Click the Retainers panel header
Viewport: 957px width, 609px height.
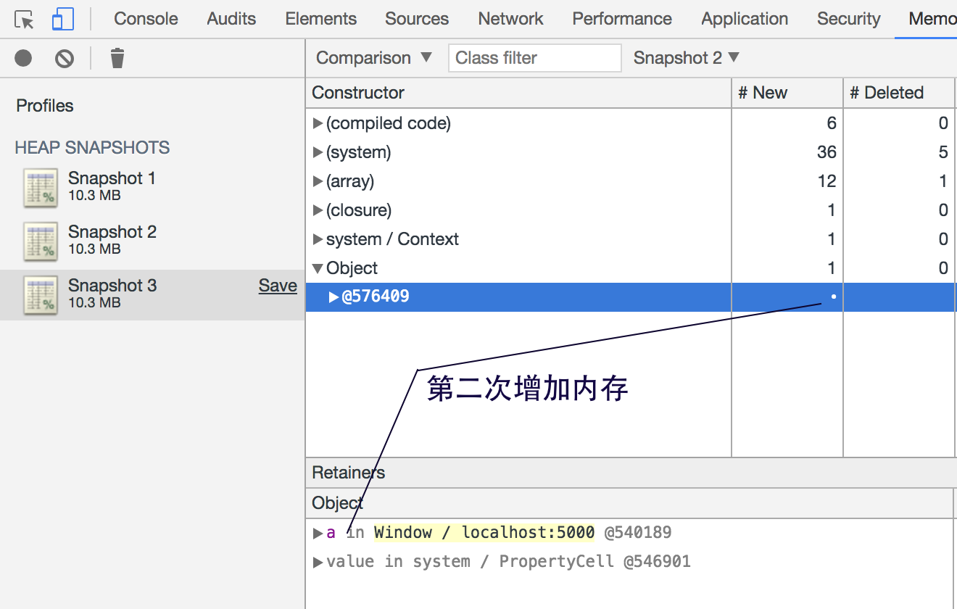631,473
